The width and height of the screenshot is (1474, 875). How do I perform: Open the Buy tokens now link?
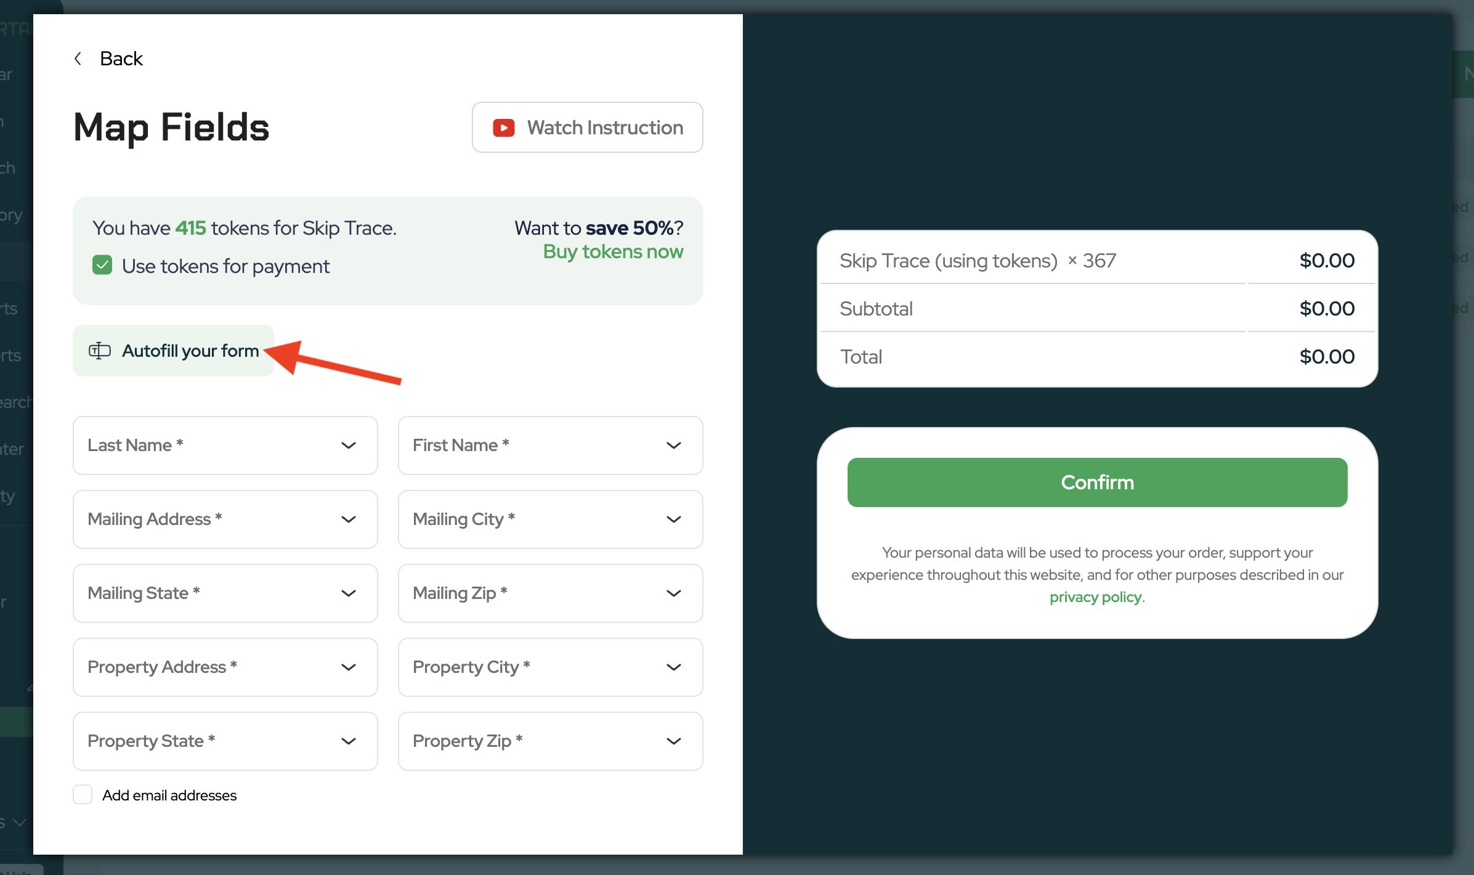point(612,252)
